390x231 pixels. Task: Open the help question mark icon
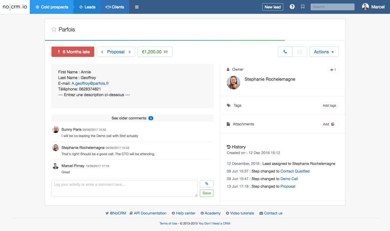(x=292, y=7)
